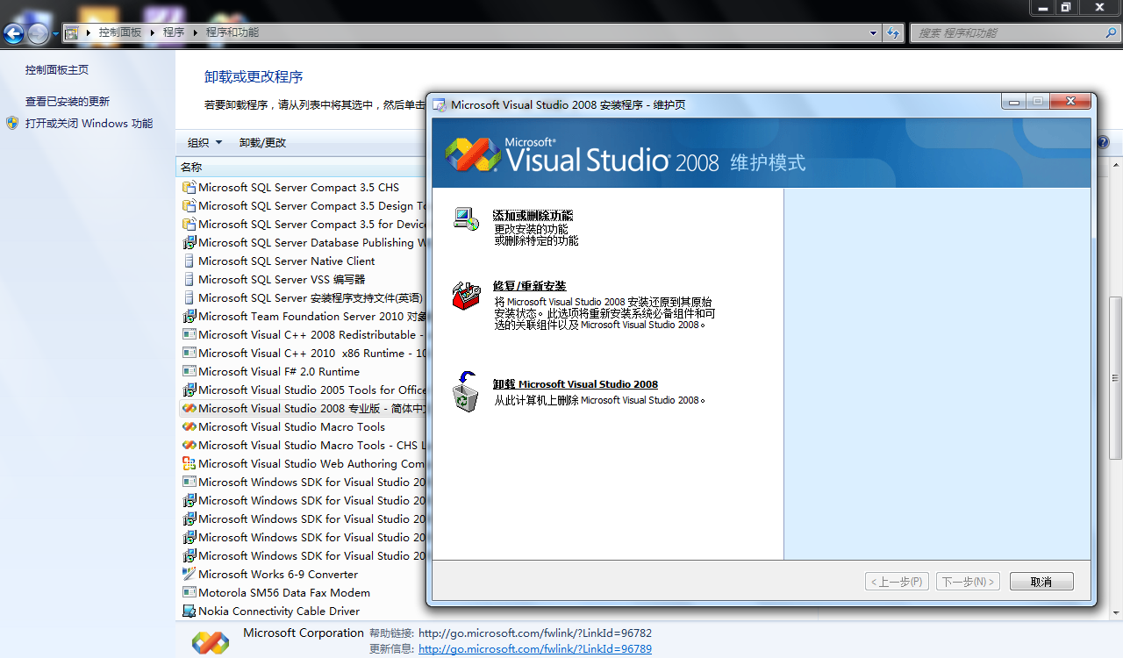Click the address bar folder icon
Screen dimensions: 1123x658
(x=71, y=32)
